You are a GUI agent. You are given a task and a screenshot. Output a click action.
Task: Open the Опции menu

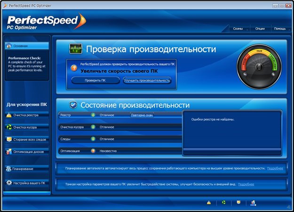(260, 29)
